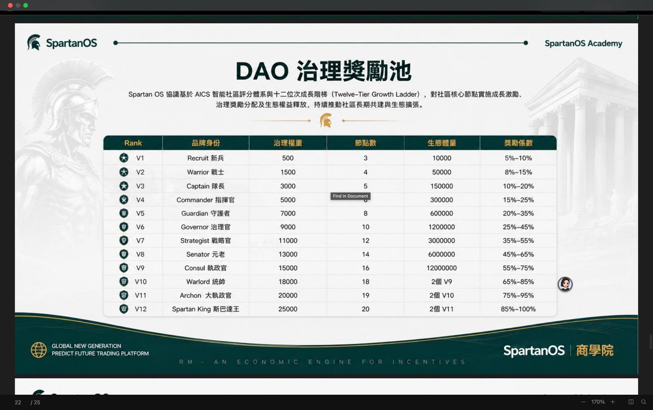Viewport: 653px width, 410px height.
Task: Click the ecosystem volume cell 2個 V9
Action: pos(442,282)
